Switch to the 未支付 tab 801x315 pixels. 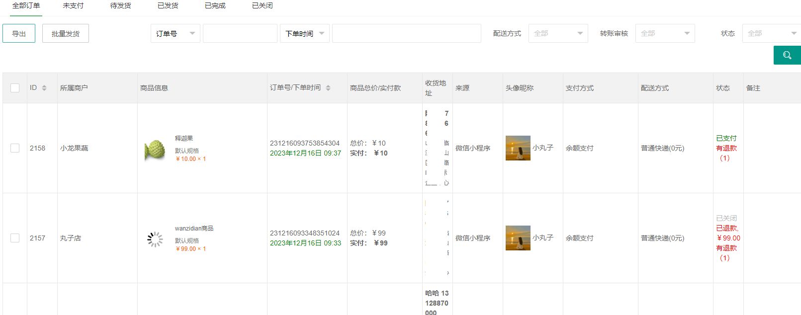73,5
